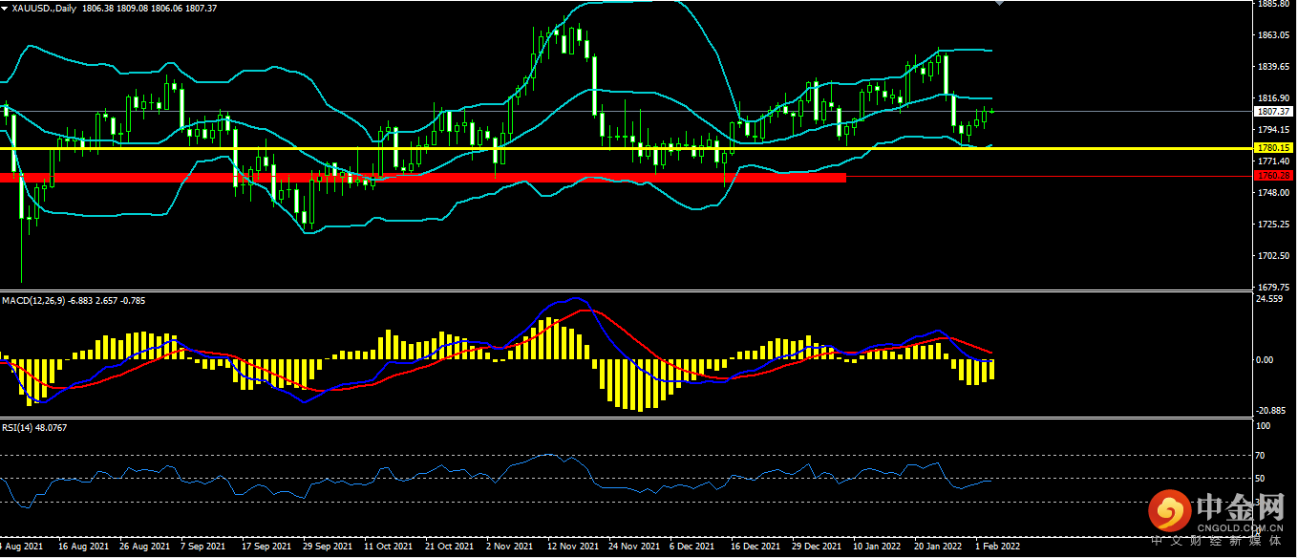
Task: Select the red rectangle support zone
Action: coord(423,178)
